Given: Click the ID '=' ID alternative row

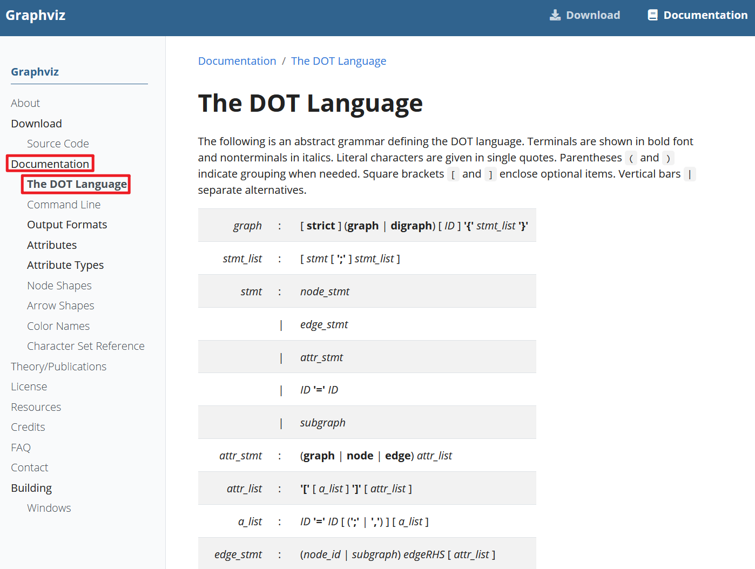Looking at the screenshot, I should [x=319, y=390].
